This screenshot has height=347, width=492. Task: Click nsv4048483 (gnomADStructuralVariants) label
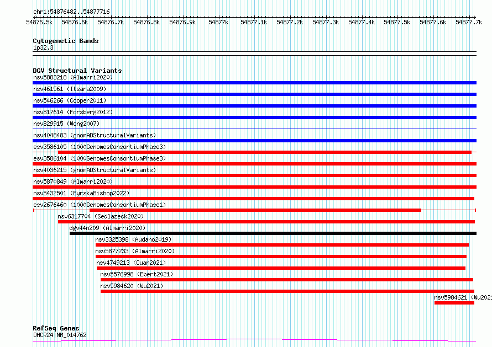(x=95, y=135)
